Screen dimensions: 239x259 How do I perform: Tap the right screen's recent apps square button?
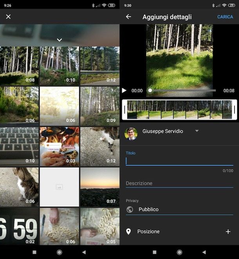tap(154, 252)
